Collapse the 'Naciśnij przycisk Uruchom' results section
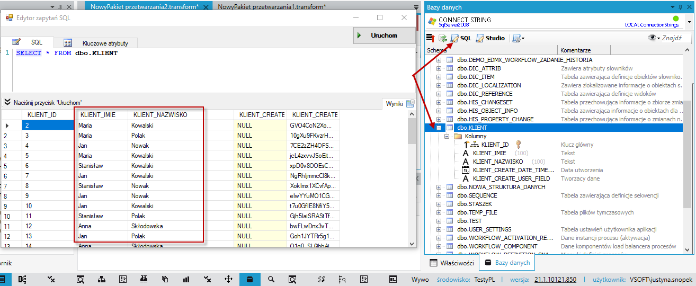 pyautogui.click(x=7, y=102)
